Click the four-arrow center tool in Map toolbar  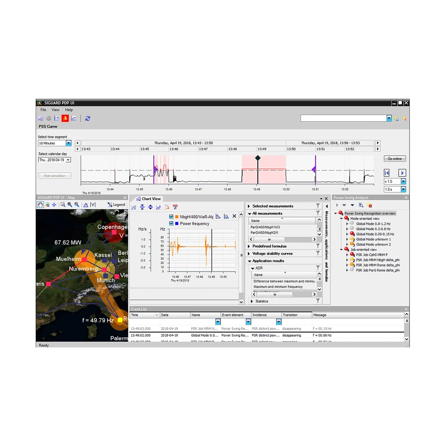[54, 205]
